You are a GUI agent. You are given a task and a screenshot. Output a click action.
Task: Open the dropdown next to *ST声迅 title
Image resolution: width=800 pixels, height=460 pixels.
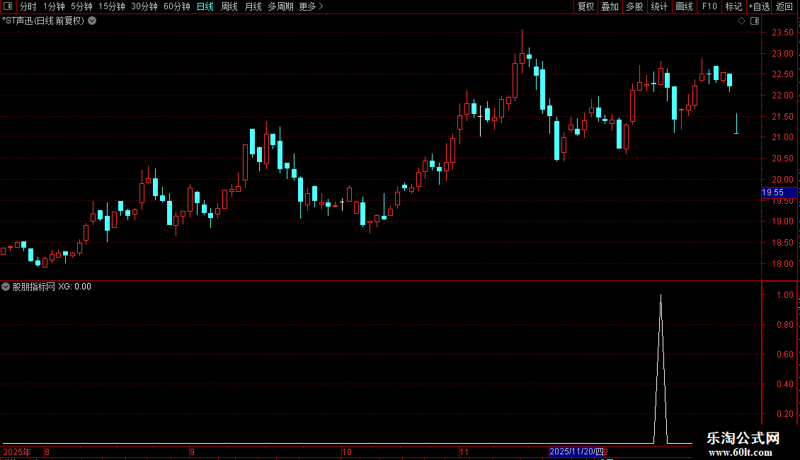[x=92, y=21]
